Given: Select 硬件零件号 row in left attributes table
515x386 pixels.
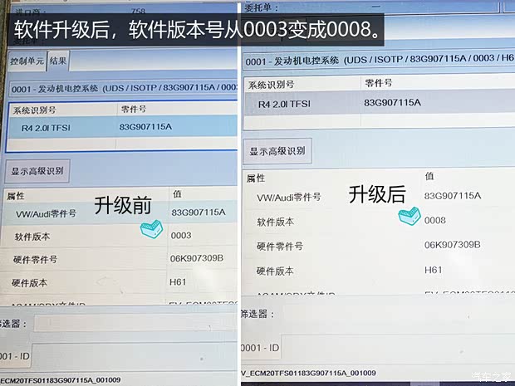Looking at the screenshot, I should click(35, 260).
